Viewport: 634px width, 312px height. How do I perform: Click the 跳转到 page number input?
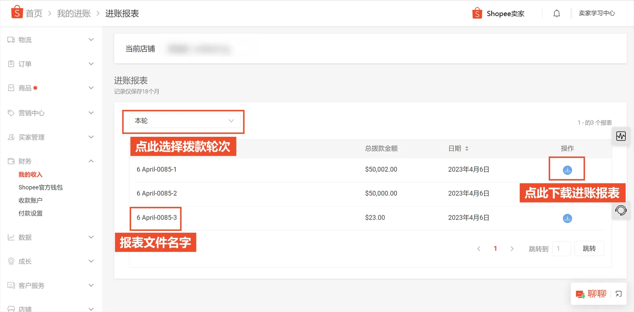561,248
